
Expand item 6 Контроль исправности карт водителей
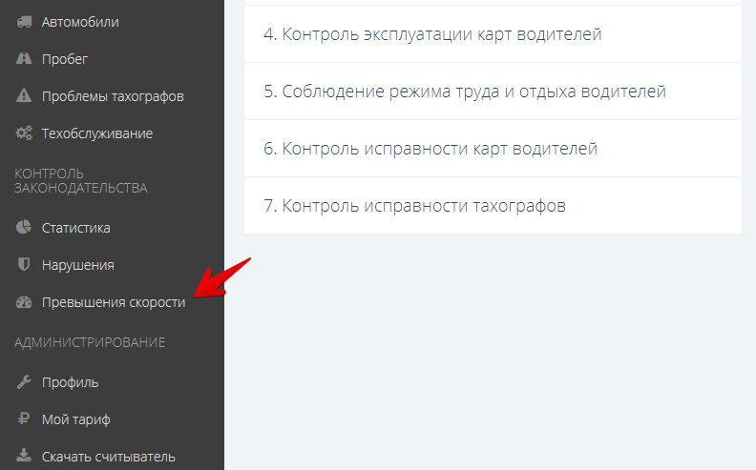pyautogui.click(x=430, y=149)
